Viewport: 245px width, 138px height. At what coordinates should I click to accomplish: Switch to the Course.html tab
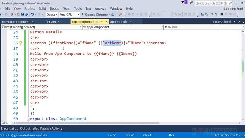(x=222, y=22)
